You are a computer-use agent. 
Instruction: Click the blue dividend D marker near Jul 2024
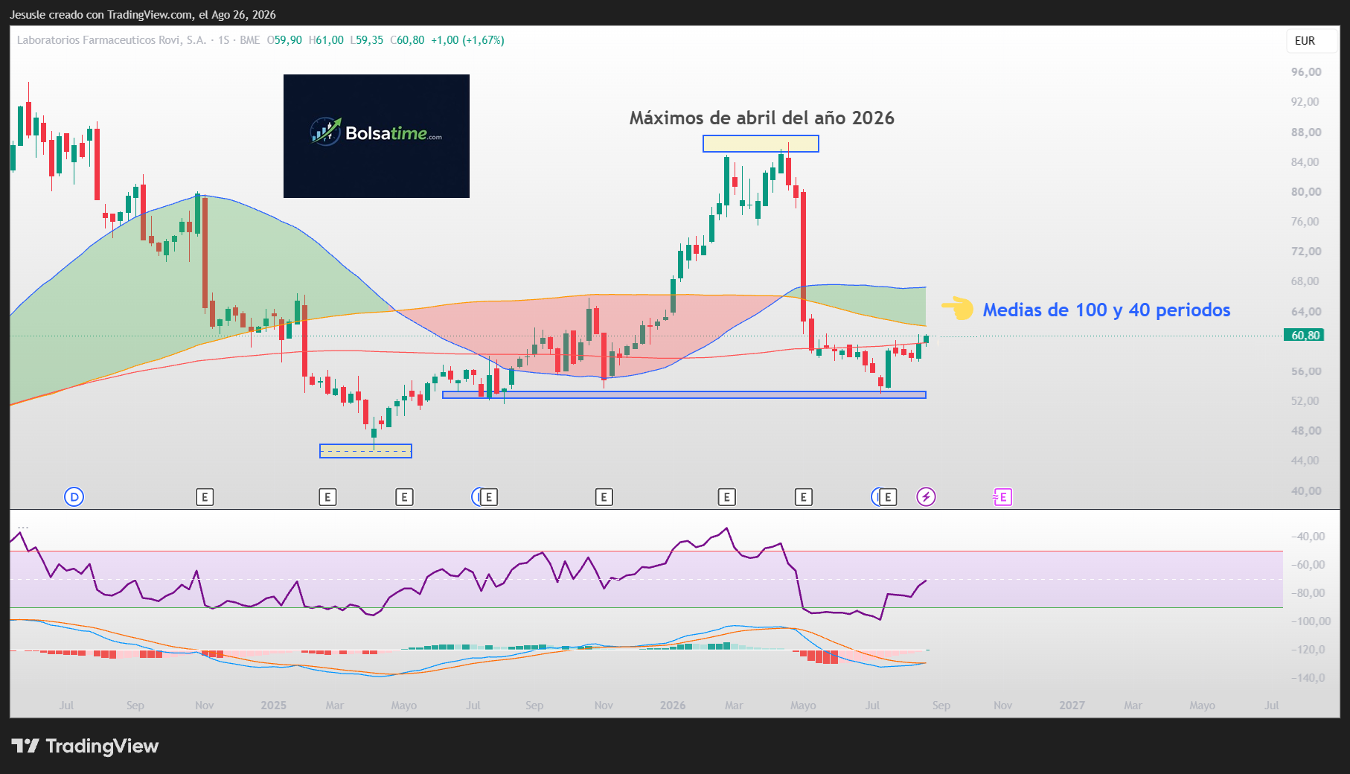[x=74, y=497]
